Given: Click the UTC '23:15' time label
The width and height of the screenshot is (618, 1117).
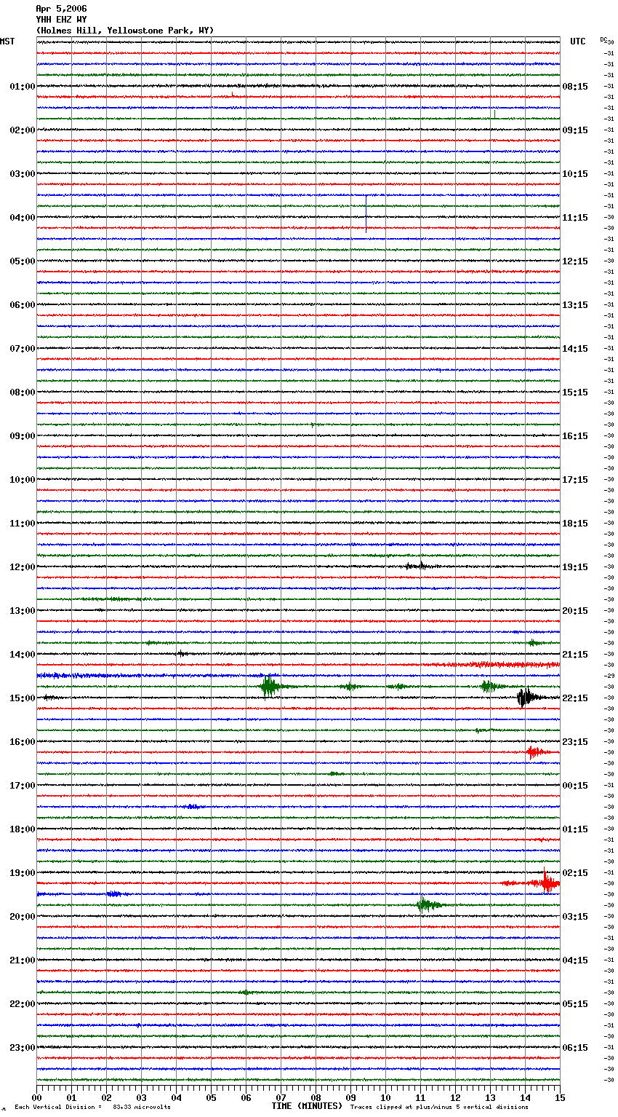Looking at the screenshot, I should [x=575, y=742].
